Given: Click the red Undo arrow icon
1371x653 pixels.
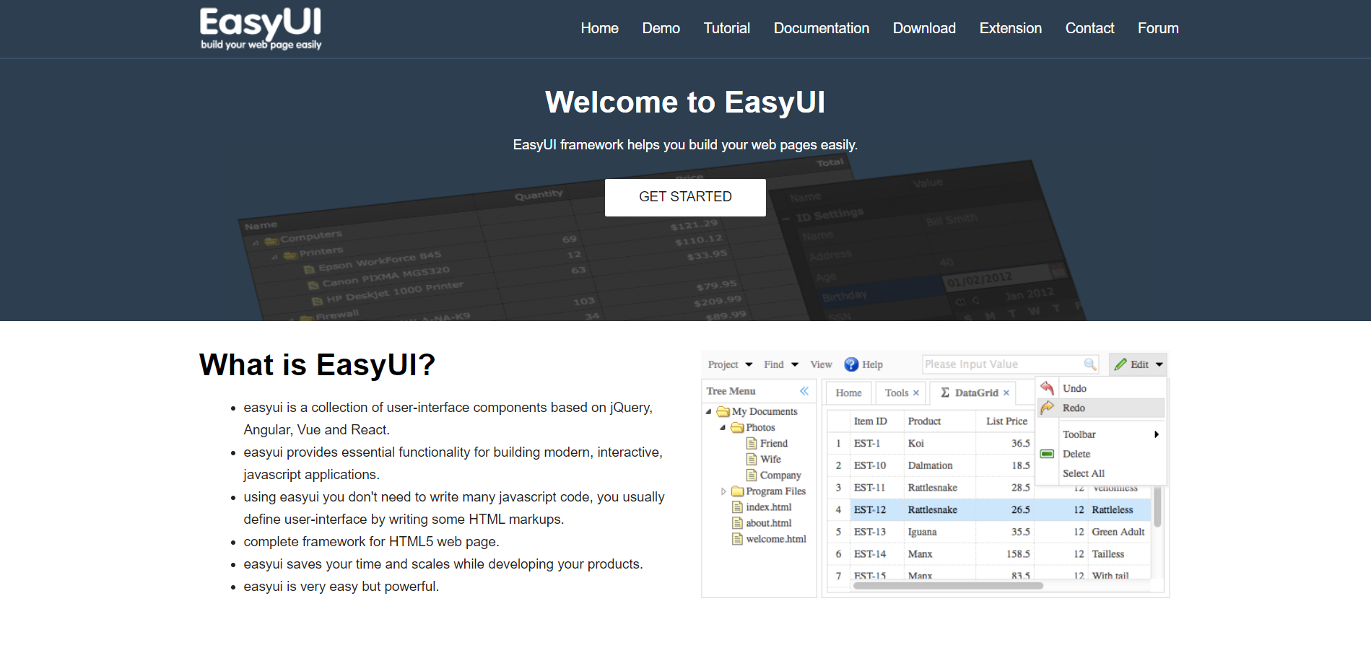Looking at the screenshot, I should (x=1047, y=388).
